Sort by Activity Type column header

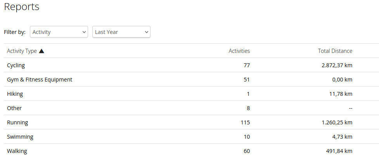coord(22,51)
